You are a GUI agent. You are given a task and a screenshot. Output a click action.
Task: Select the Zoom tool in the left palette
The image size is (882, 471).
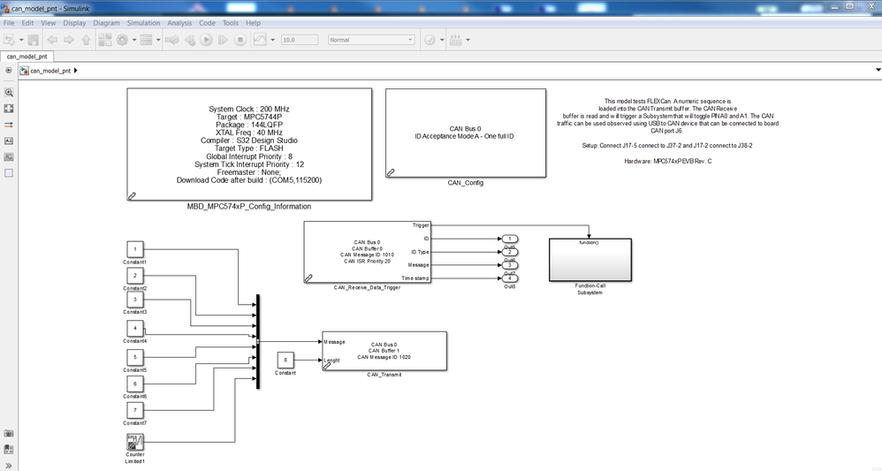9,92
